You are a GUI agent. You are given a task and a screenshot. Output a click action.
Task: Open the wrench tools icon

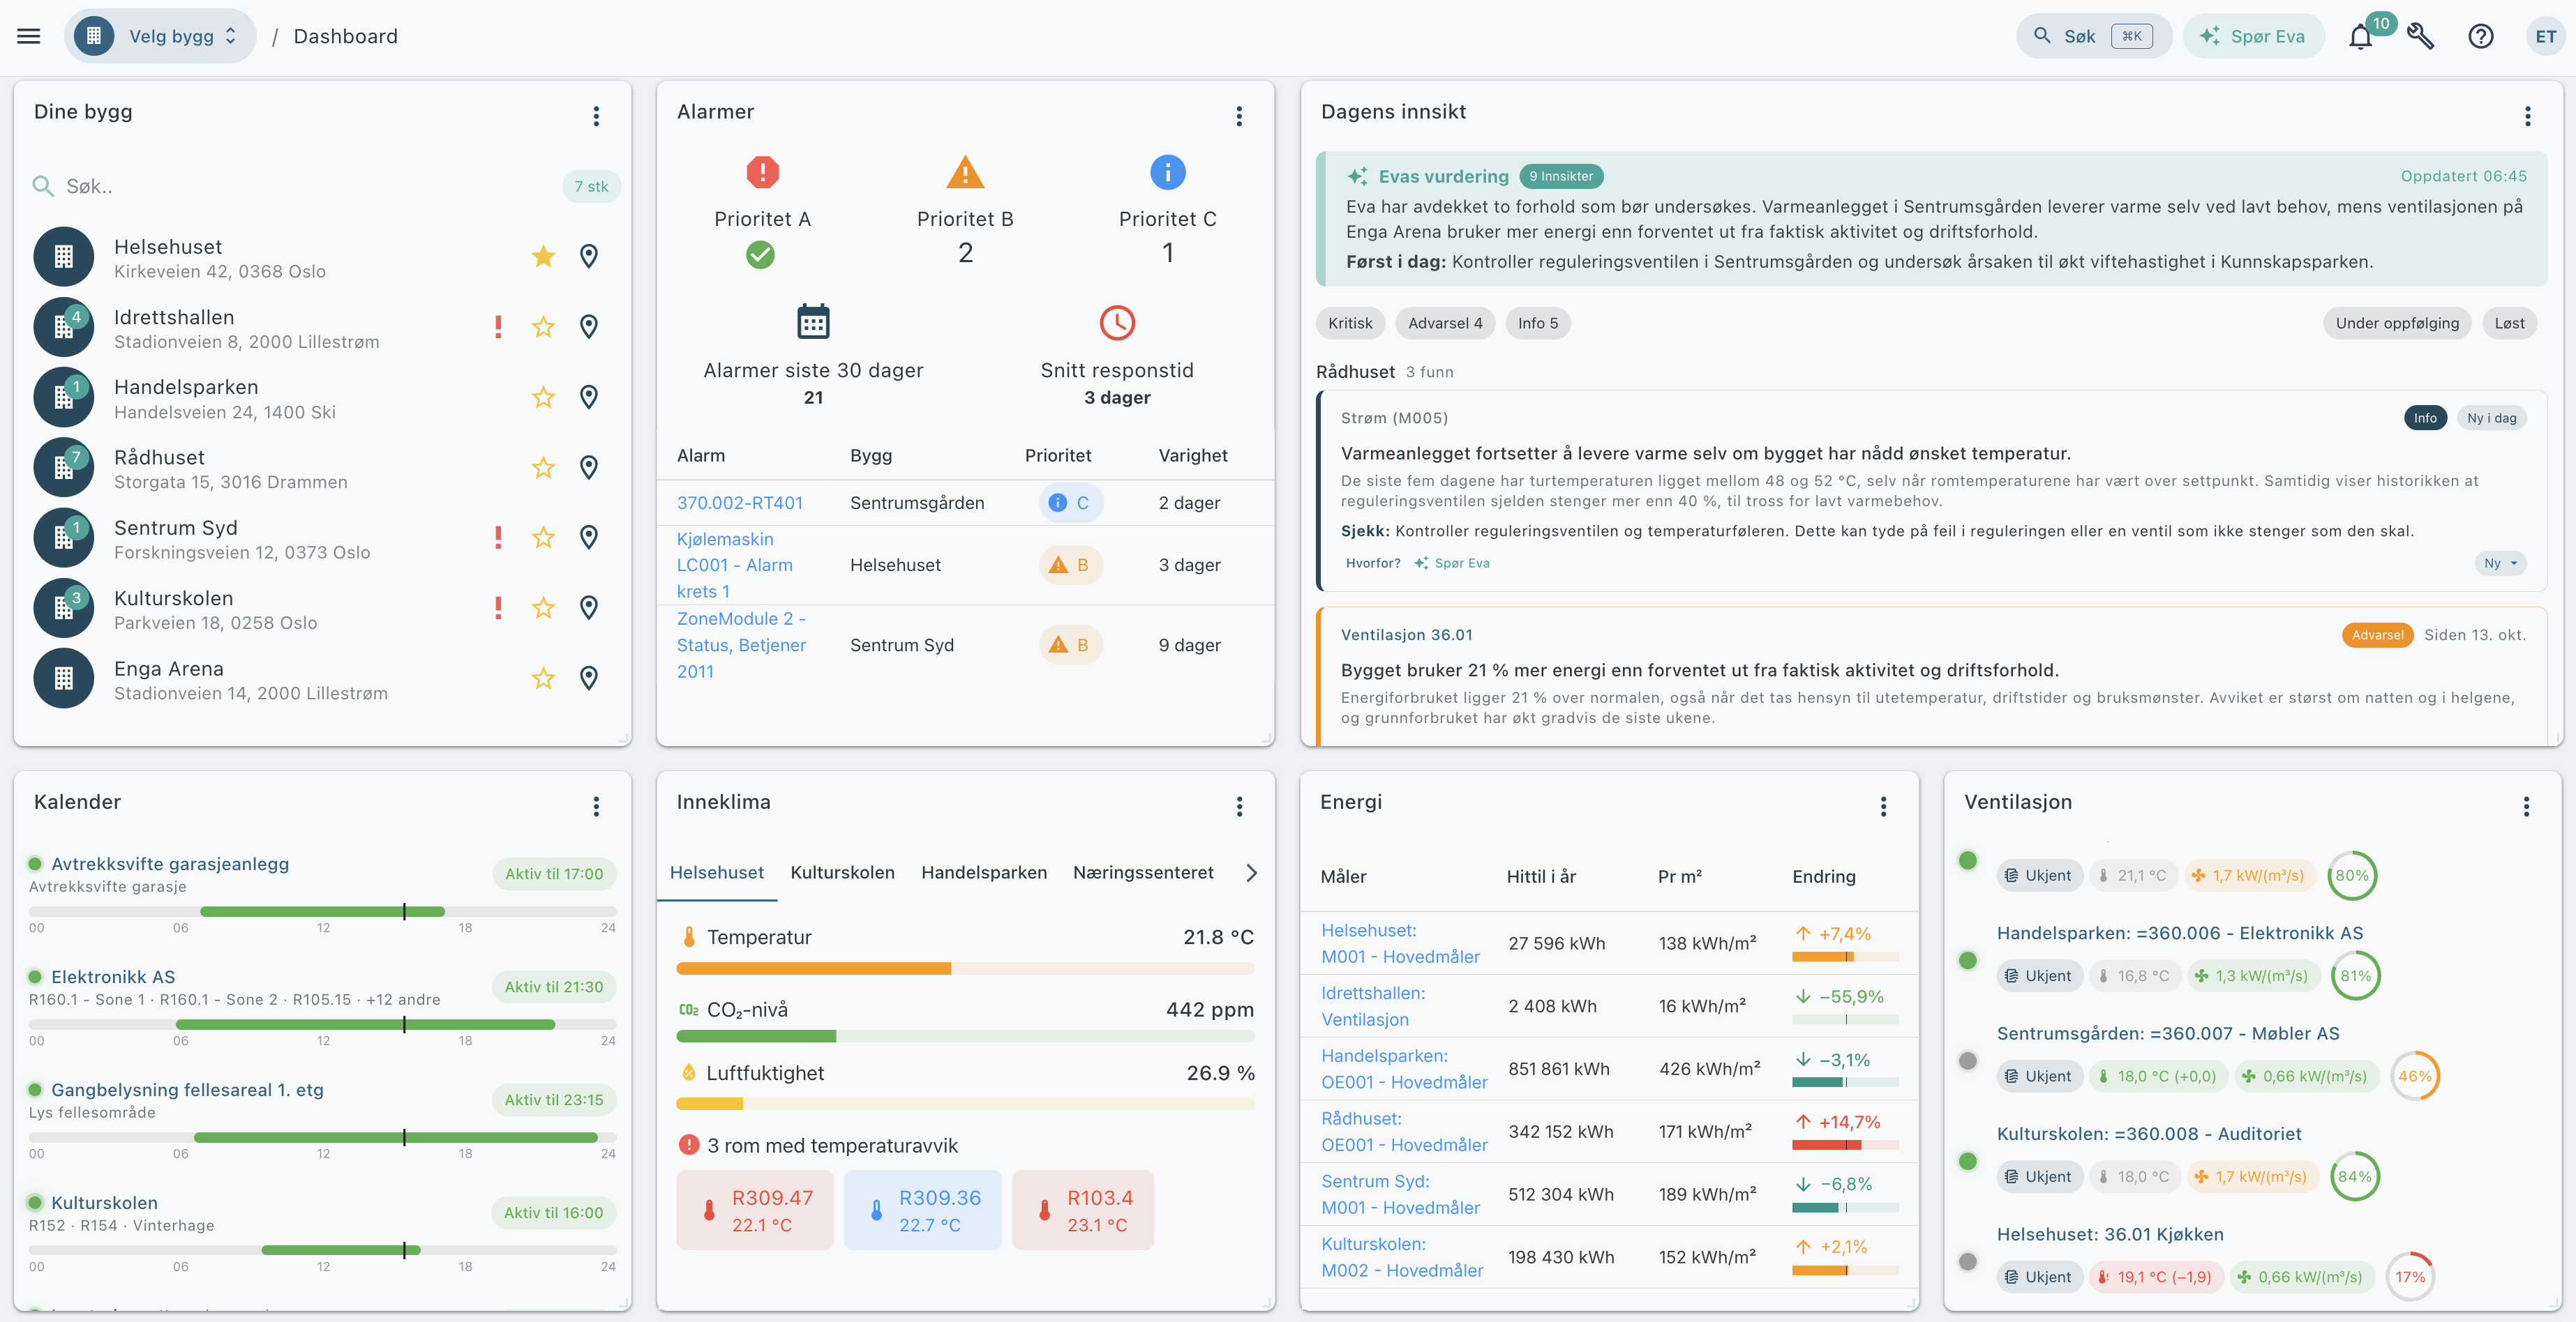2420,37
